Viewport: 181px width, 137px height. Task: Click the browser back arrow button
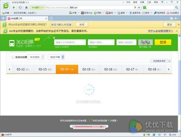coord(14,8)
